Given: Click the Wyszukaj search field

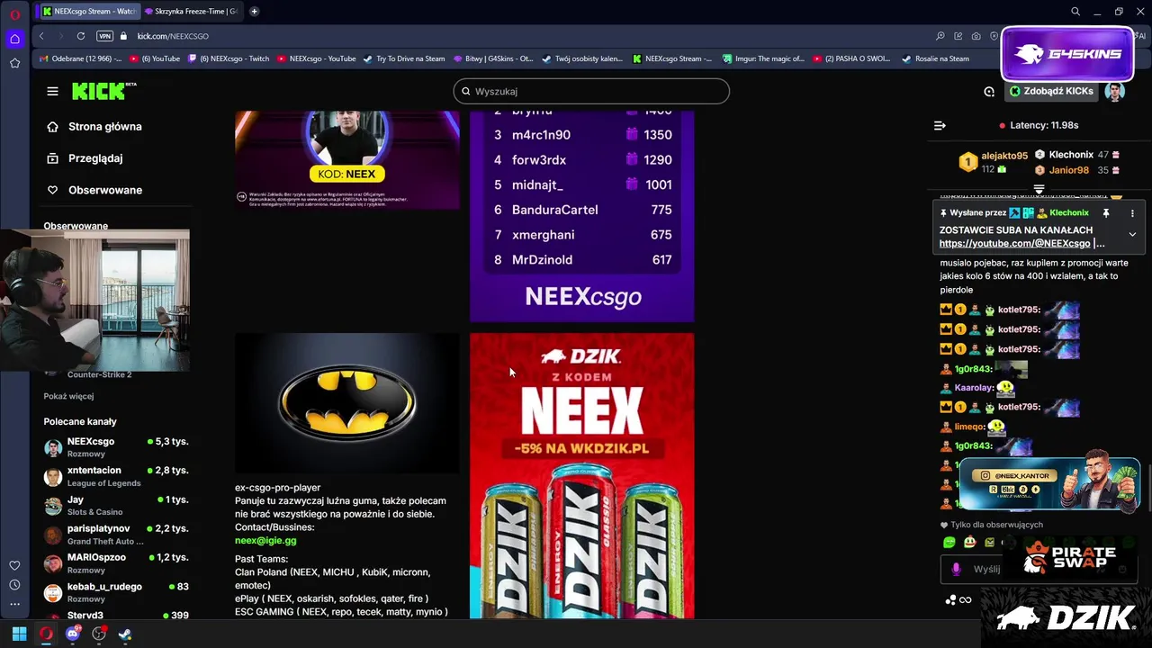Looking at the screenshot, I should [x=591, y=91].
